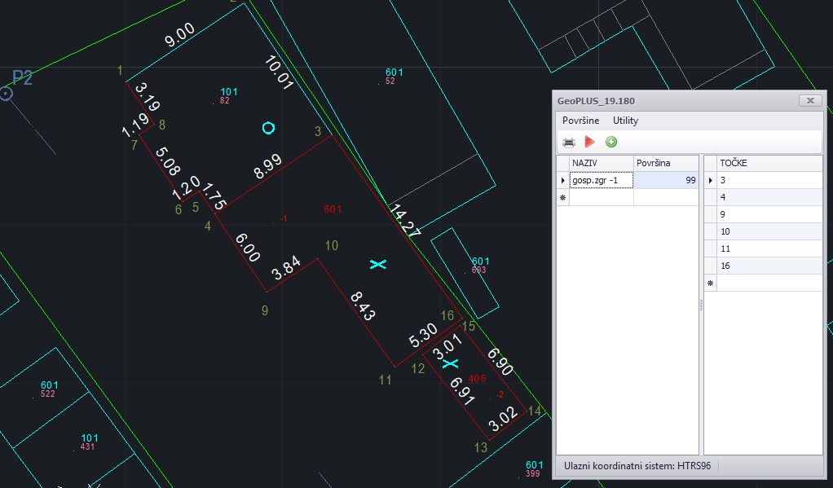Select the Površina column header
Screen dimensions: 833x488
coord(666,163)
